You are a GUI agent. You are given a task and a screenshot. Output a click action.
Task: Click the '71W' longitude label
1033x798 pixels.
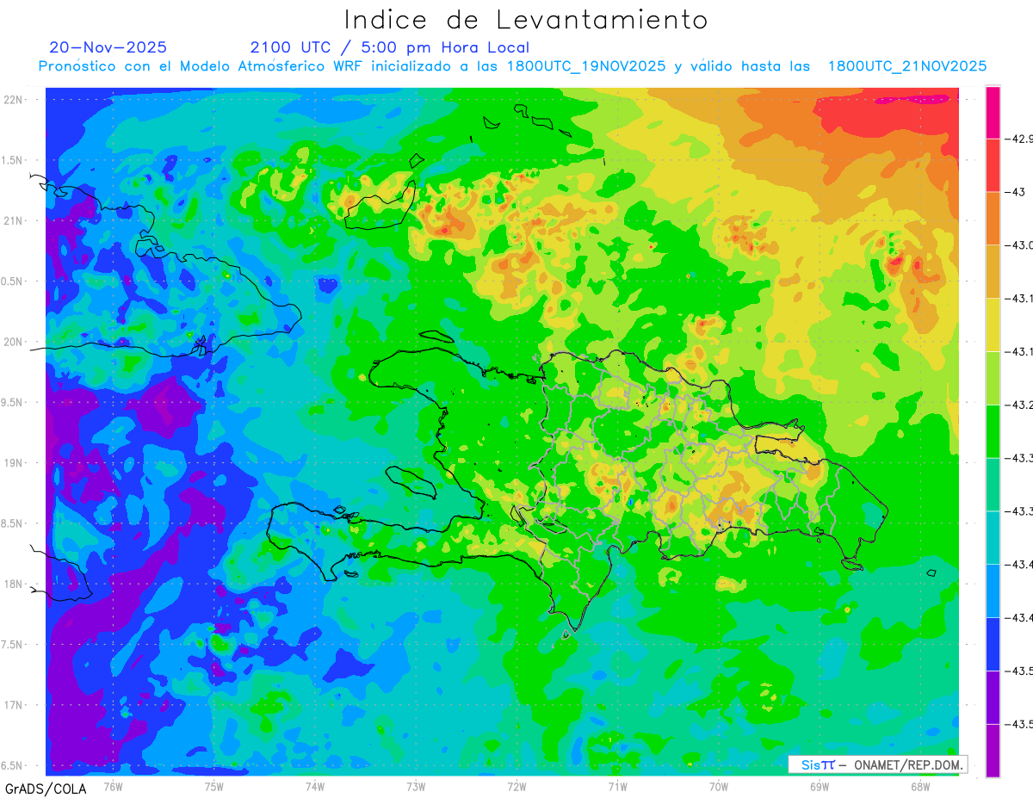pos(617,786)
